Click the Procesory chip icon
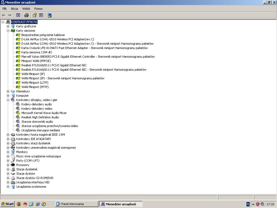The width and height of the screenshot is (277, 208). coord(13,165)
